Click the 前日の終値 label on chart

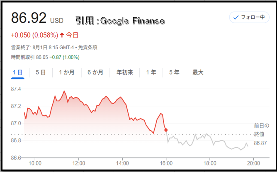(x=262, y=130)
